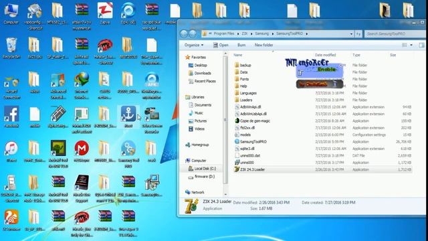This screenshot has width=428, height=241.
Task: Open Documents library in navigation pane
Action: [200, 105]
